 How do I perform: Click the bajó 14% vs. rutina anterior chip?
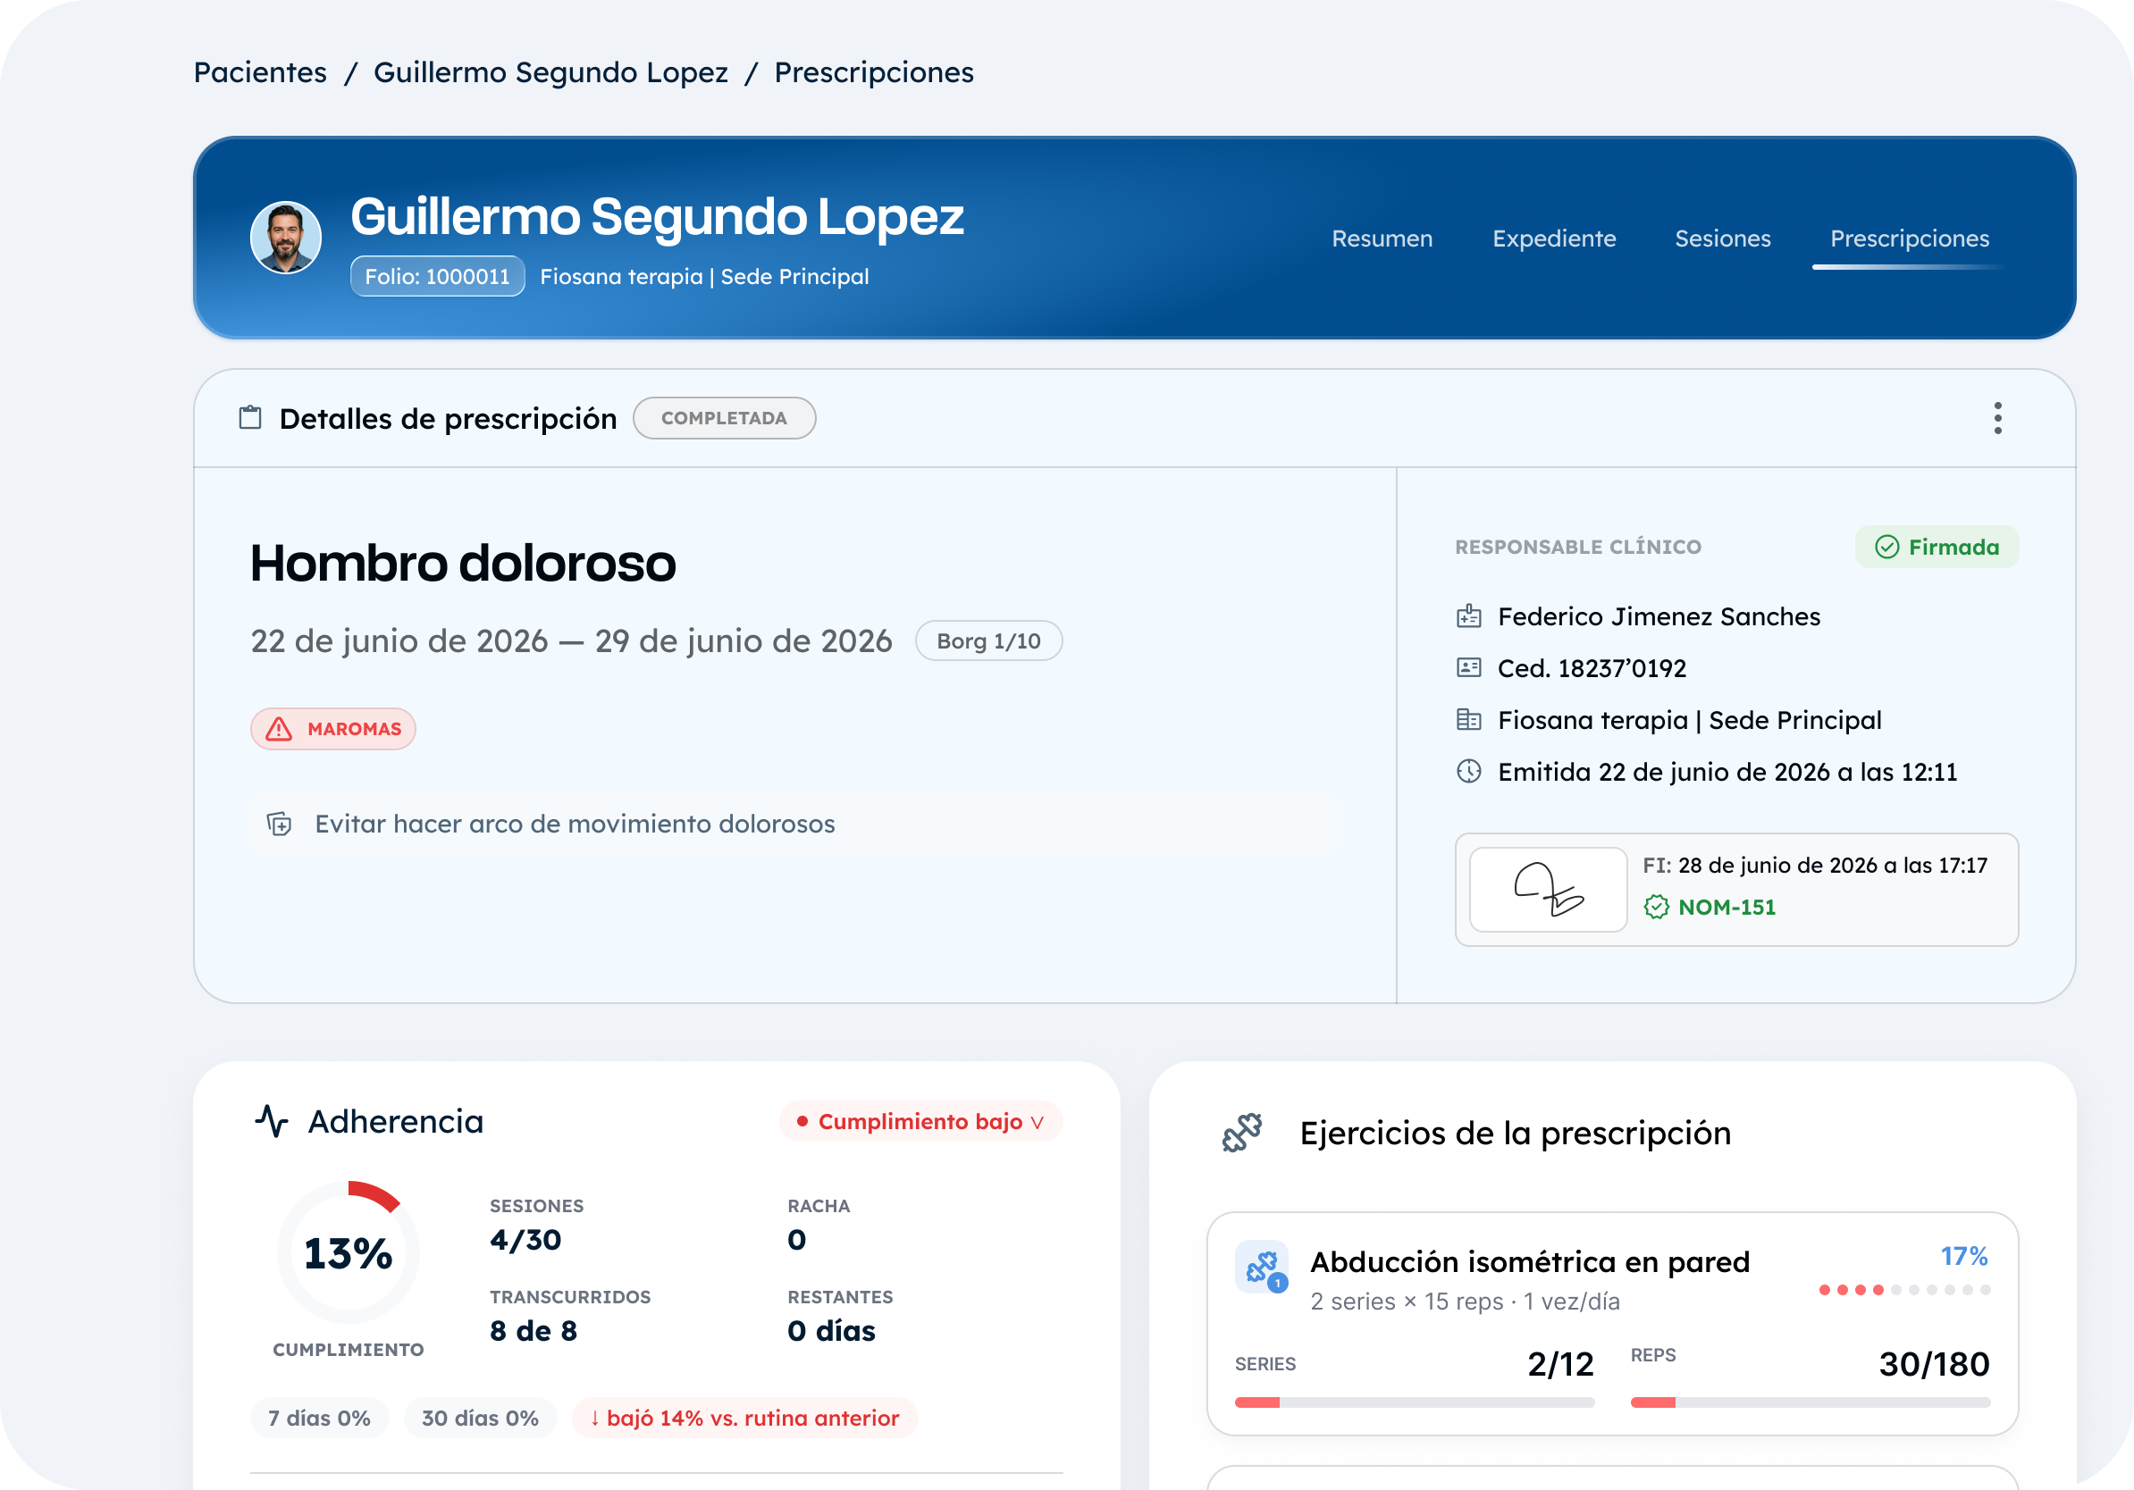[x=744, y=1419]
